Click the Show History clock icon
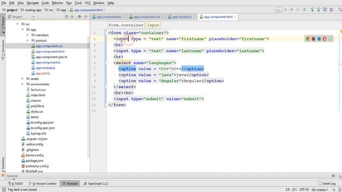This screenshot has height=192, width=342. click(x=325, y=10)
